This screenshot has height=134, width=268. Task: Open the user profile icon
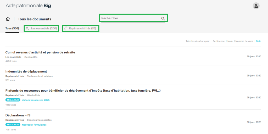tap(256, 6)
